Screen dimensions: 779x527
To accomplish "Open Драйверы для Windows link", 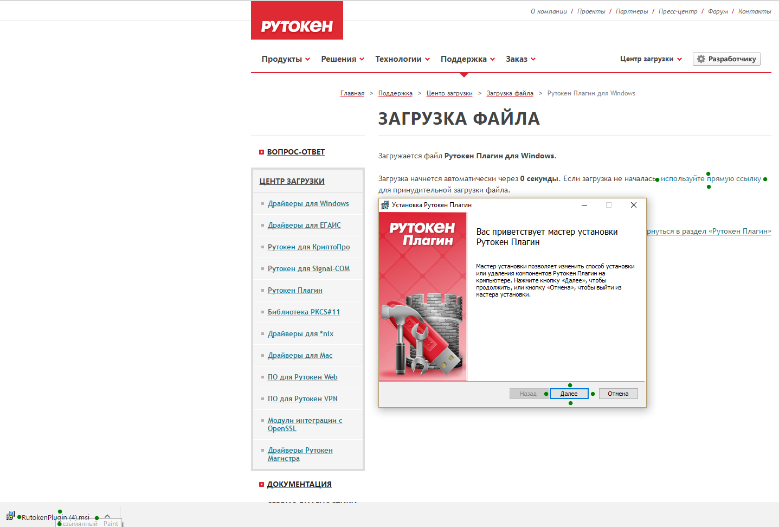I will [x=308, y=203].
